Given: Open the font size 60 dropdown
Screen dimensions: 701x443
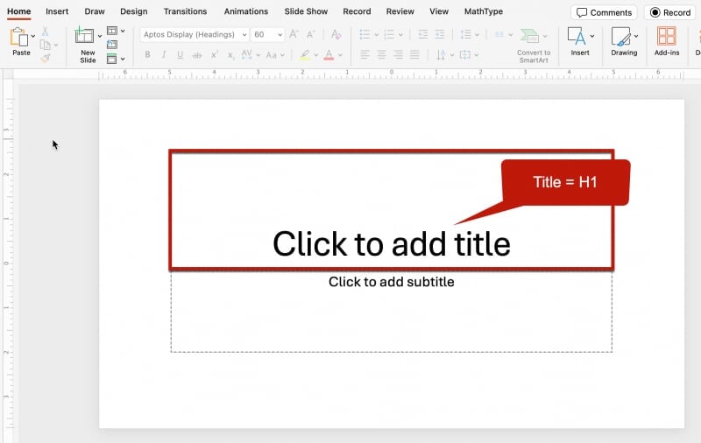Looking at the screenshot, I should coord(280,35).
